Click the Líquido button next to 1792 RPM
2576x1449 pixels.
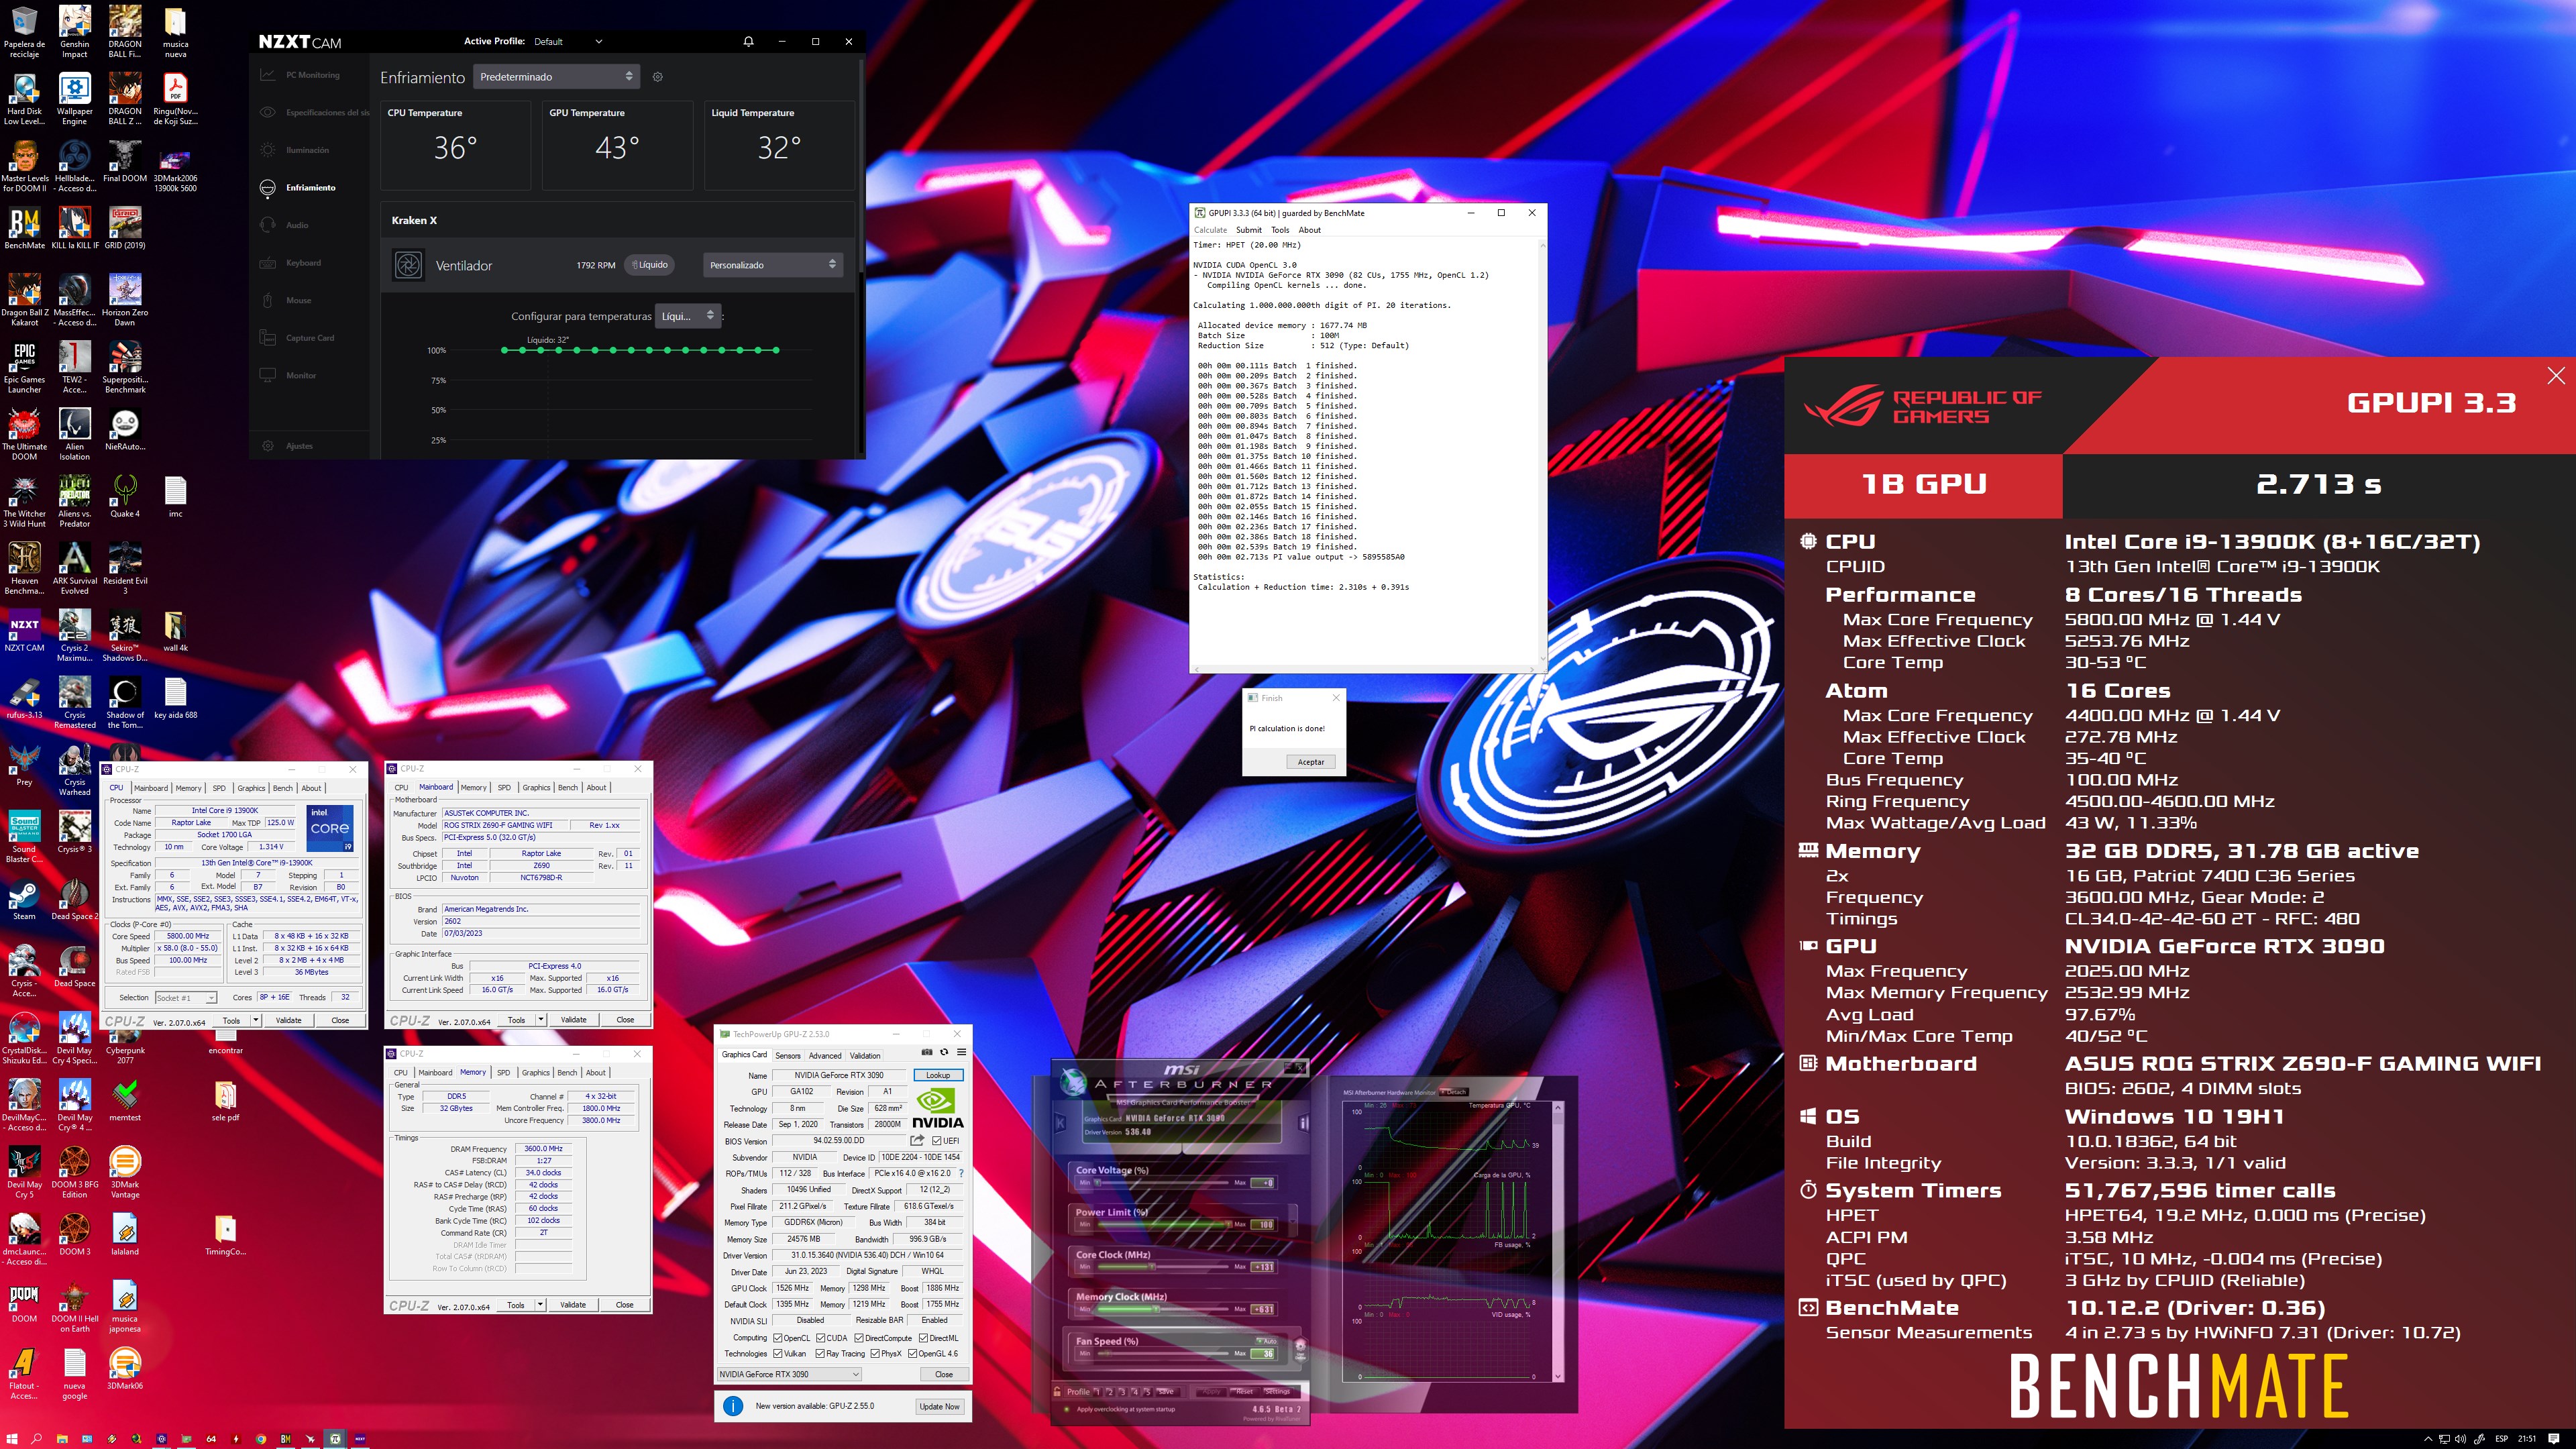coord(650,265)
